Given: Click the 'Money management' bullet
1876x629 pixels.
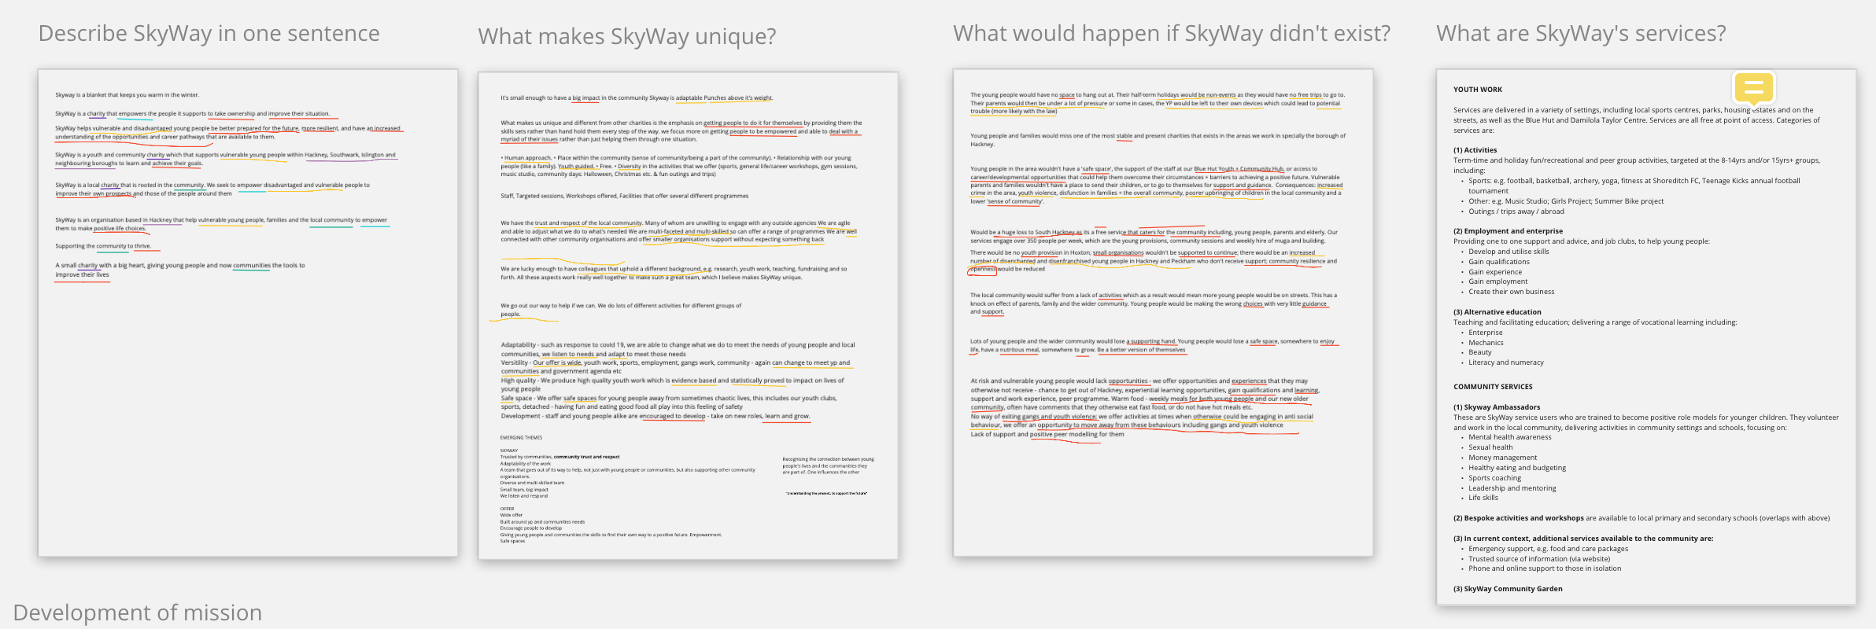Looking at the screenshot, I should pyautogui.click(x=1503, y=458).
